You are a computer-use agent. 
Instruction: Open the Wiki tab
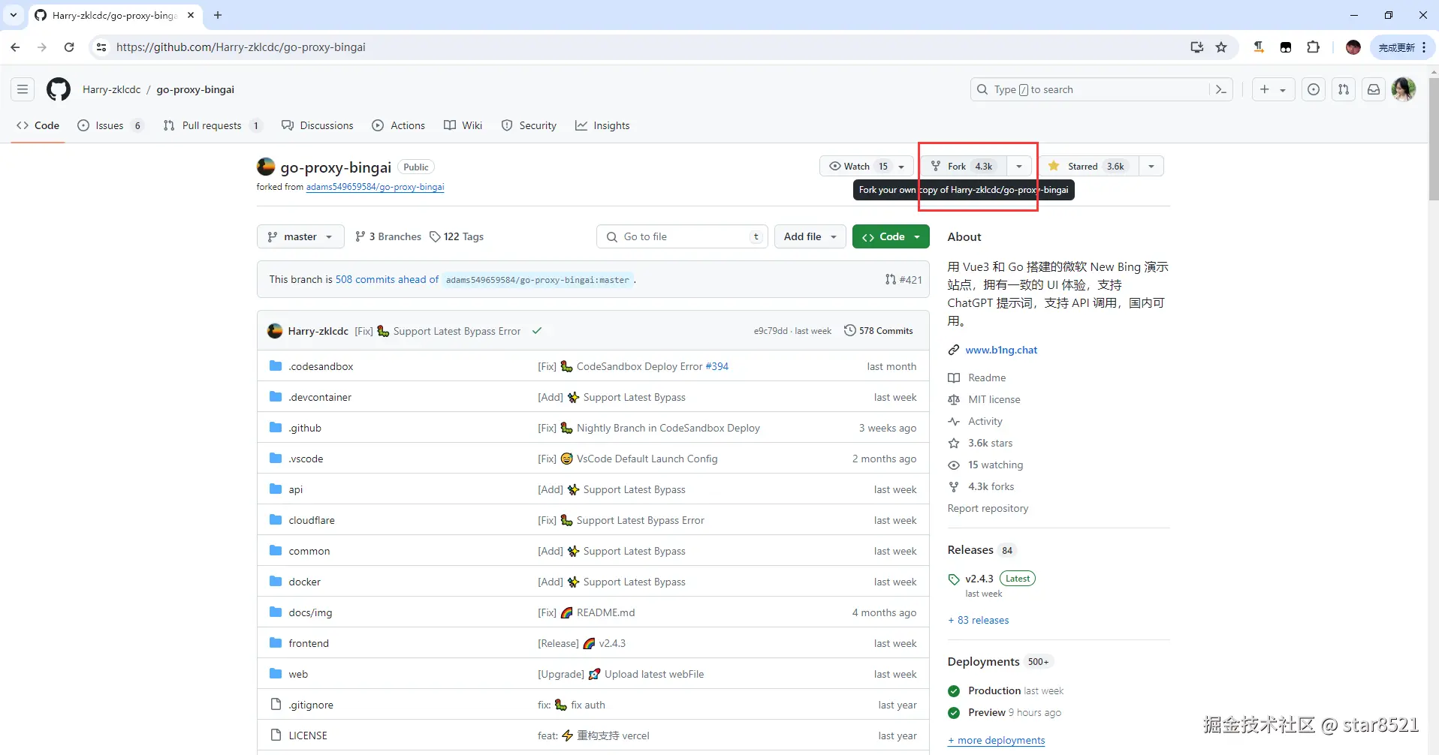coord(463,125)
